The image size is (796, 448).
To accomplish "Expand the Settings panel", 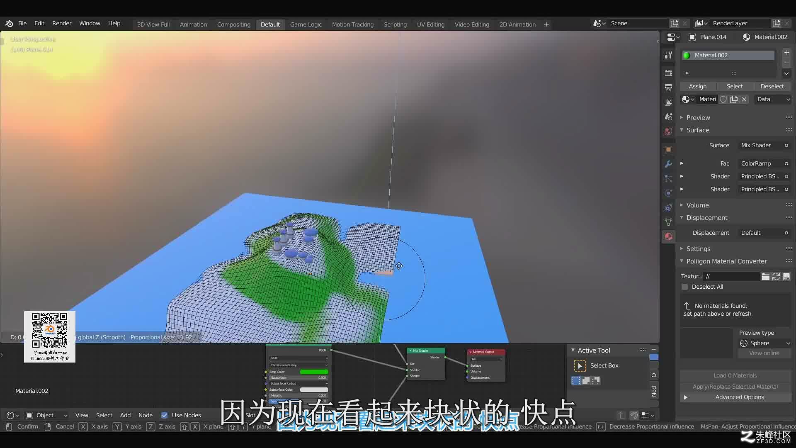I will 698,248.
